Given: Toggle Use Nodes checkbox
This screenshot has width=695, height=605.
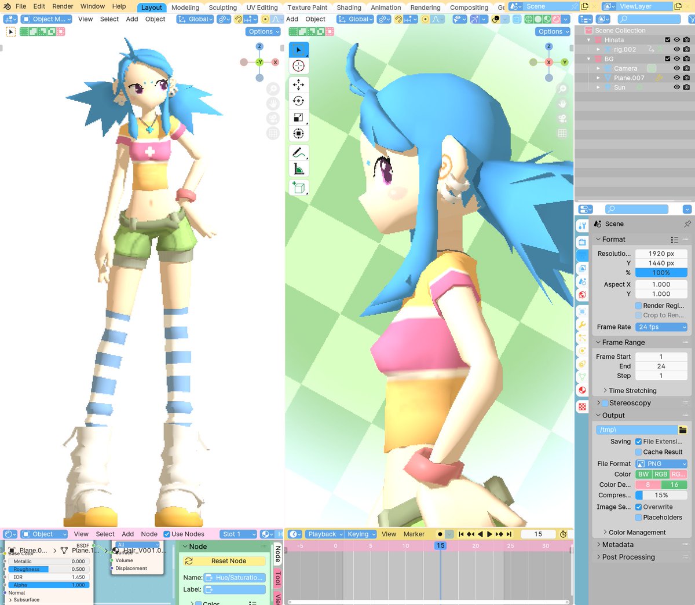Looking at the screenshot, I should [x=167, y=534].
